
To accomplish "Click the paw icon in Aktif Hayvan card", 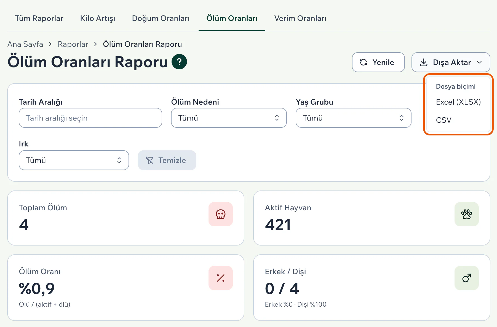I will 467,214.
